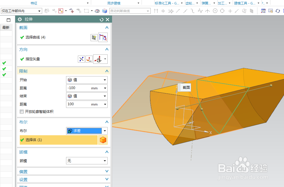
Task: Click the 选择曲线 (4) selection row
Action: 55,37
